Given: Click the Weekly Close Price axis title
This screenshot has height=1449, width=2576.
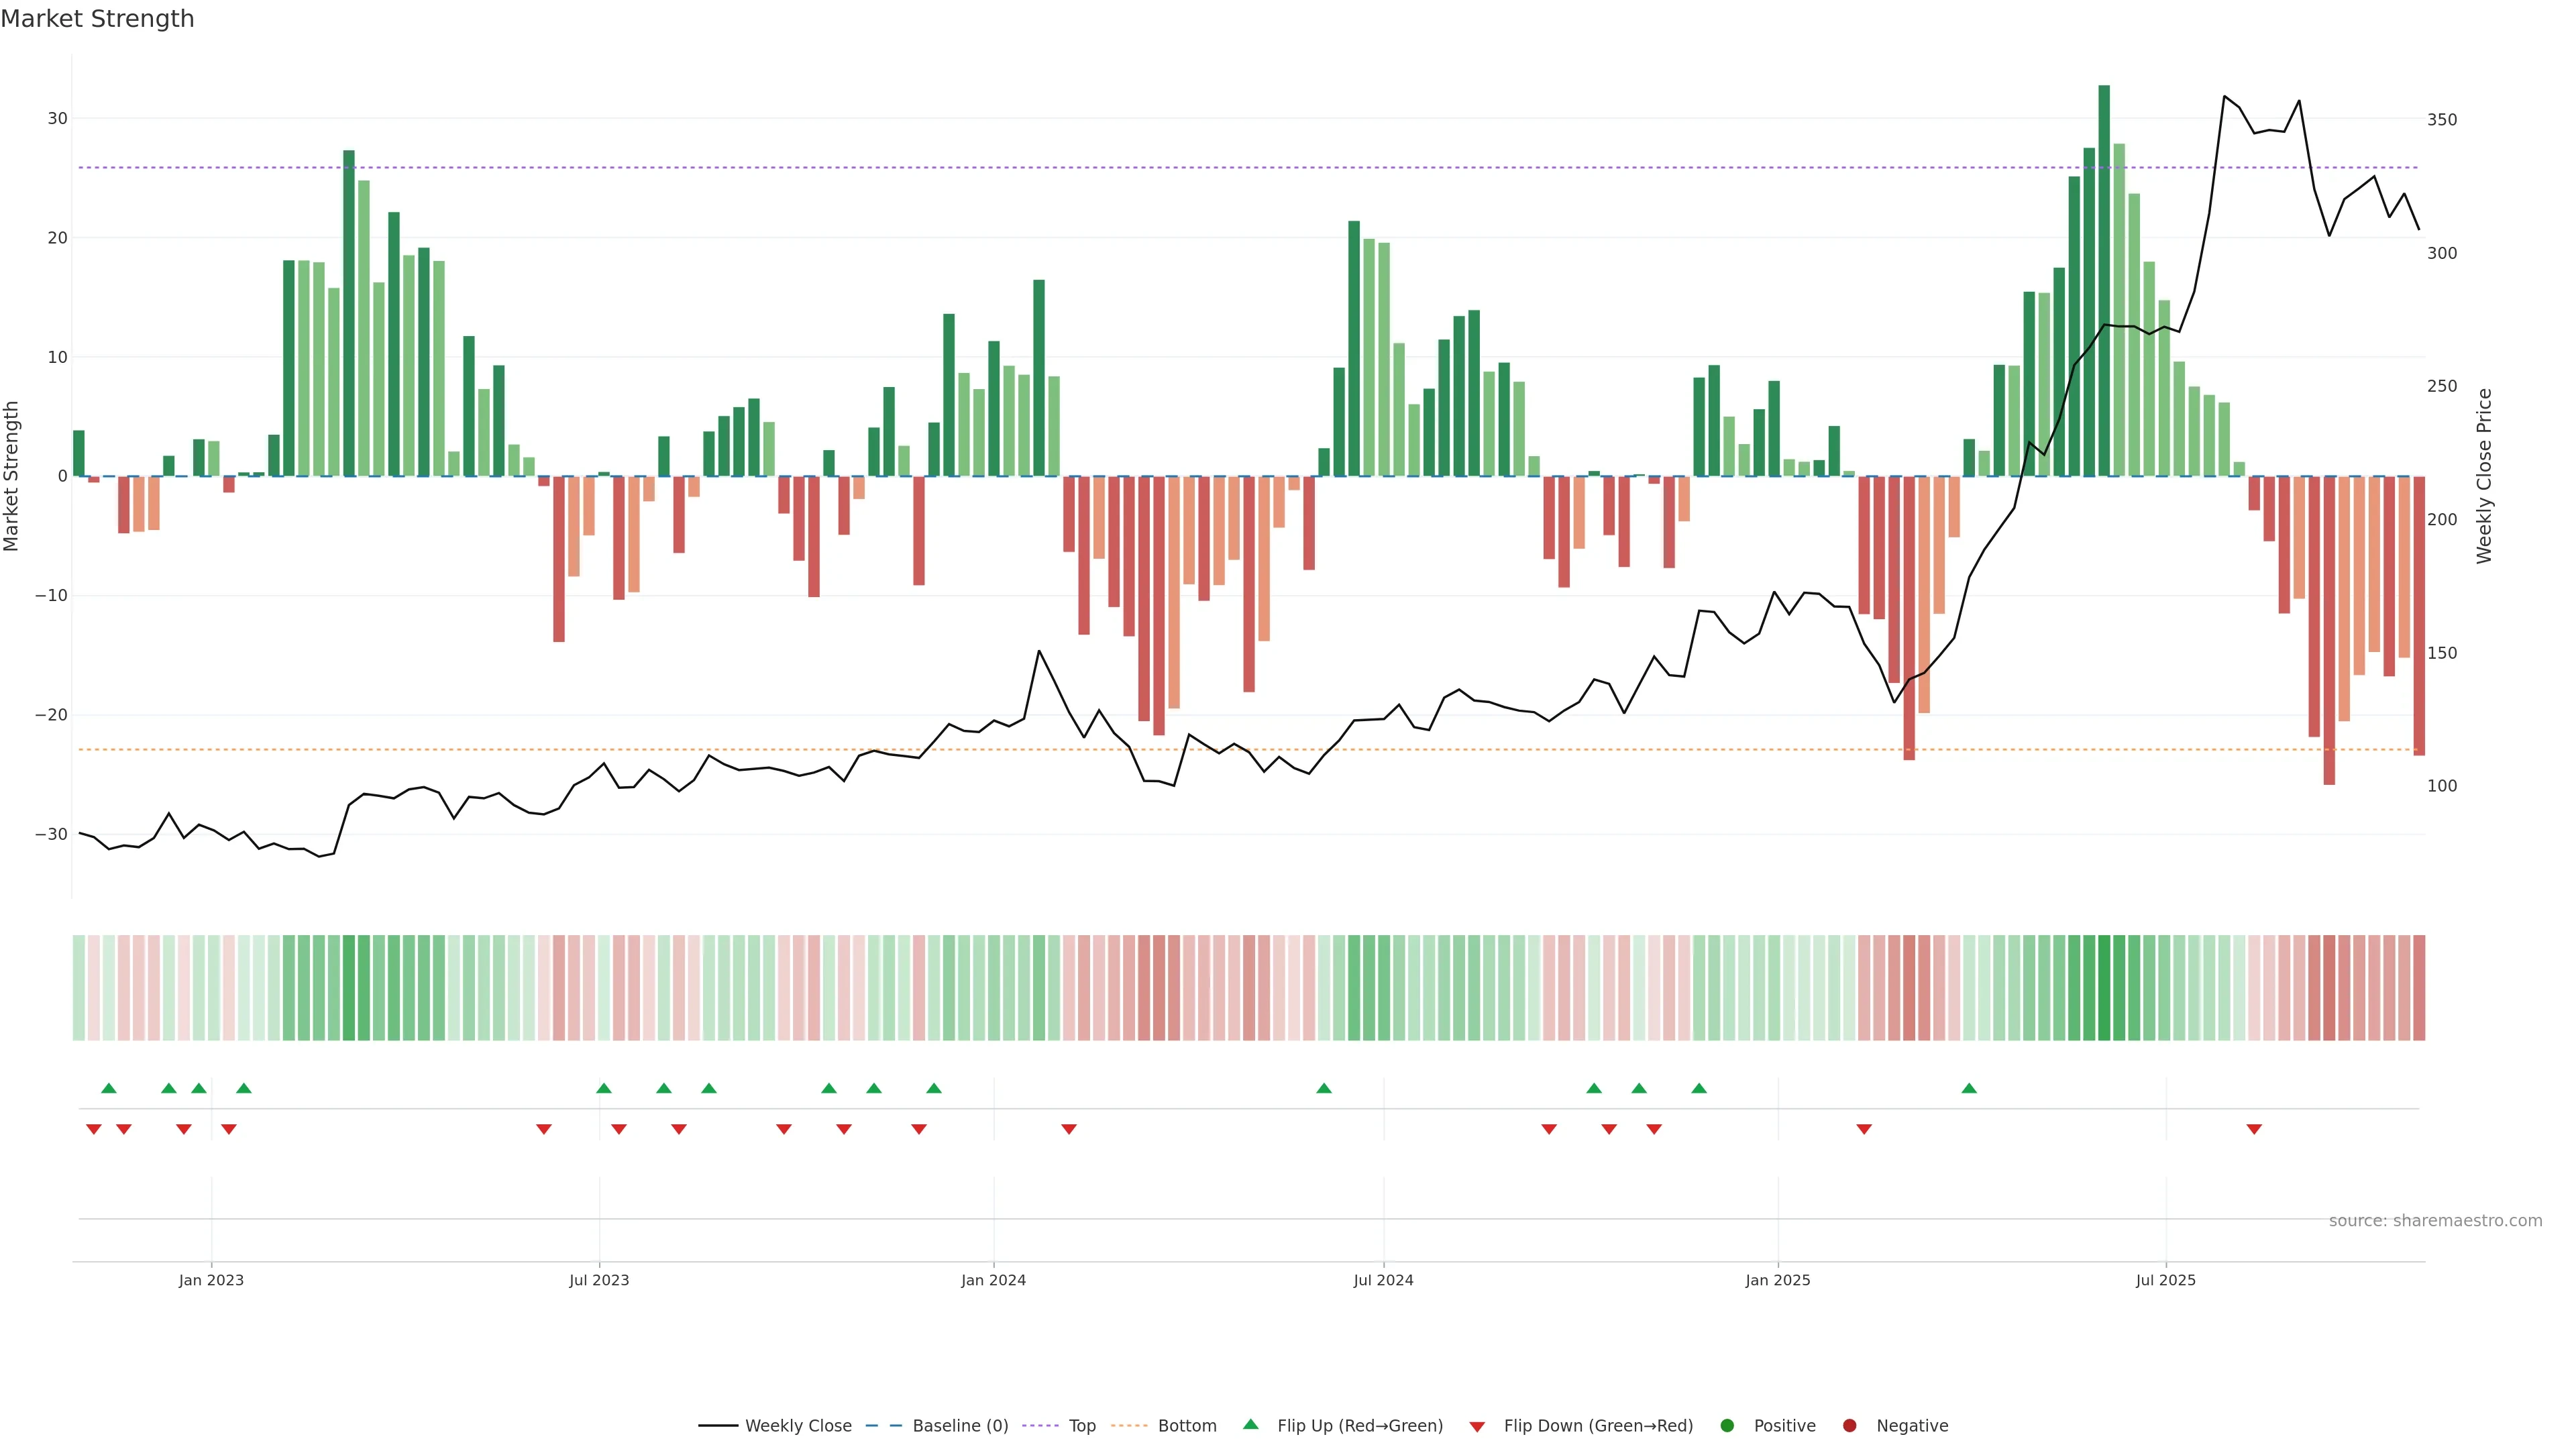Looking at the screenshot, I should pos(2484,476).
